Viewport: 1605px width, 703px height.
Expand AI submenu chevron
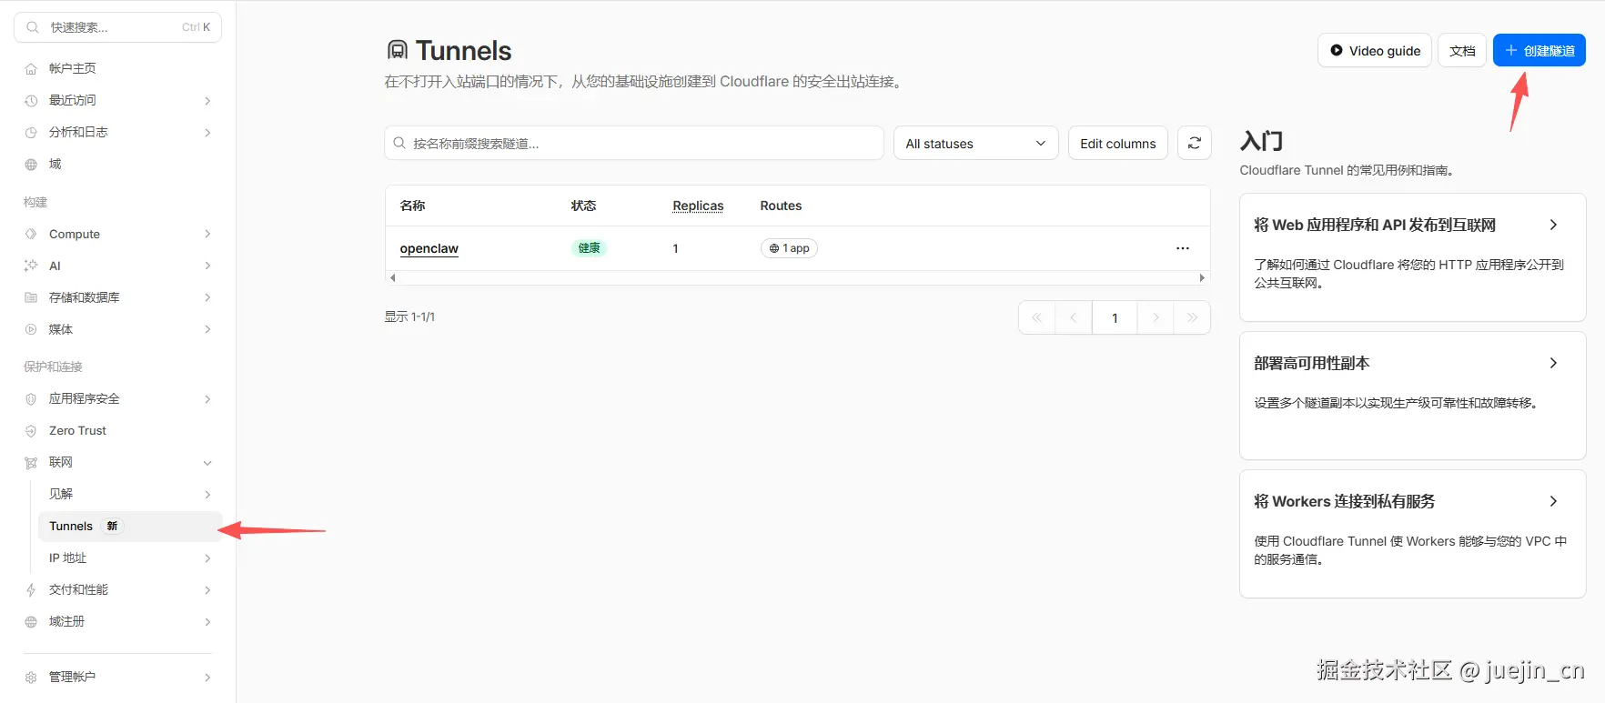[207, 266]
